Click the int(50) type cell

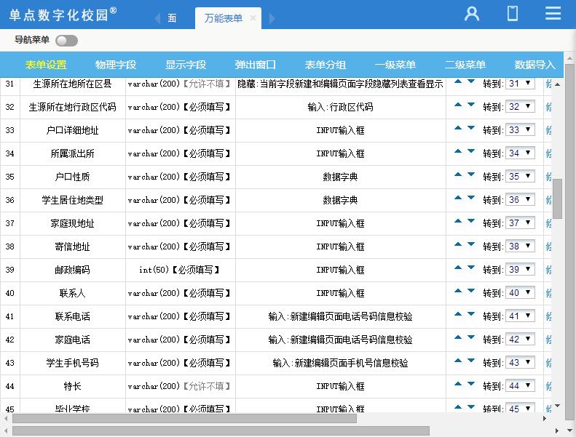(180, 270)
